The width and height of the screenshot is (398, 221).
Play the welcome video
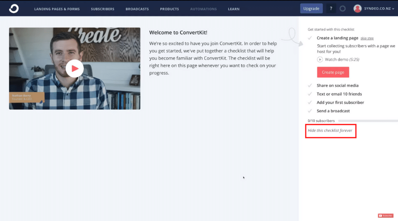[74, 68]
